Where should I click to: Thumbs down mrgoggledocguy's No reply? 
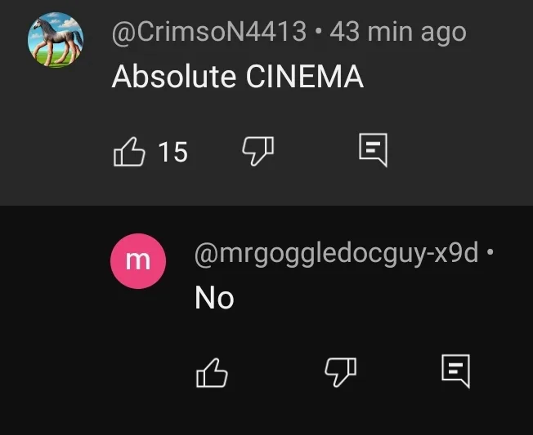coord(341,372)
